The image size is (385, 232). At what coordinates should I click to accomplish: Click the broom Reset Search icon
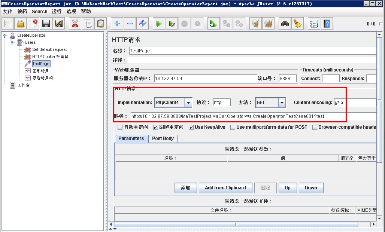[298, 24]
